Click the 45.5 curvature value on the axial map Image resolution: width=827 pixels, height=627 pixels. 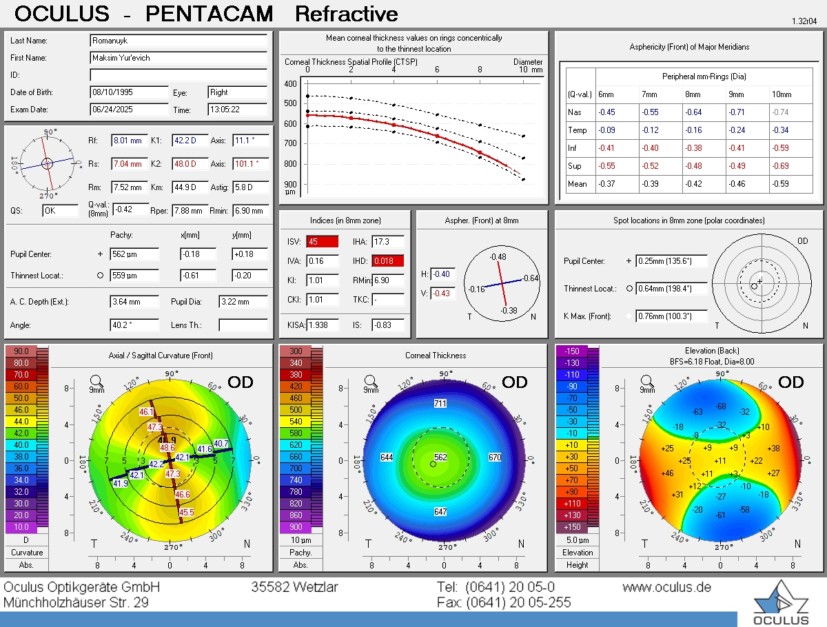point(187,513)
